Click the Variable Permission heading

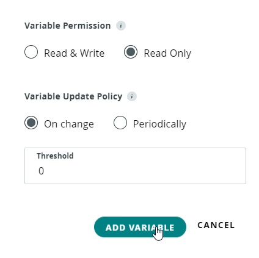point(68,26)
